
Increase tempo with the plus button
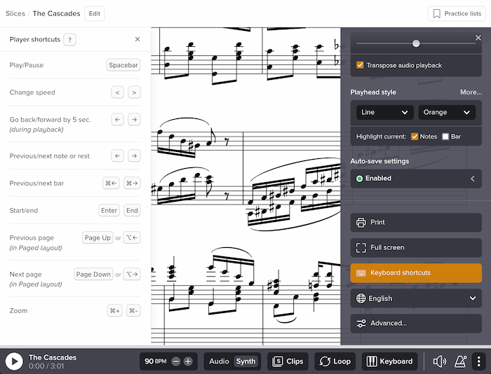click(x=188, y=361)
